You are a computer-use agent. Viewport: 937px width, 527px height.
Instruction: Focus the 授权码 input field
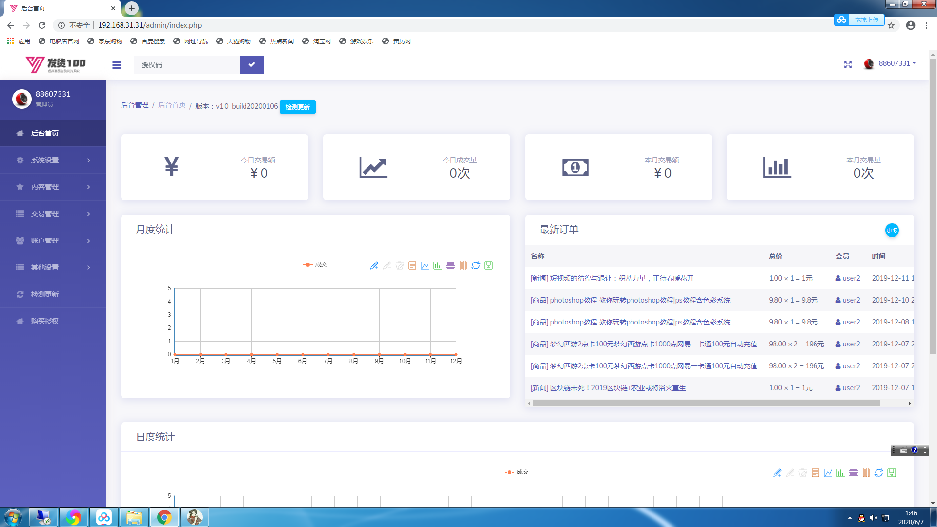coord(187,65)
